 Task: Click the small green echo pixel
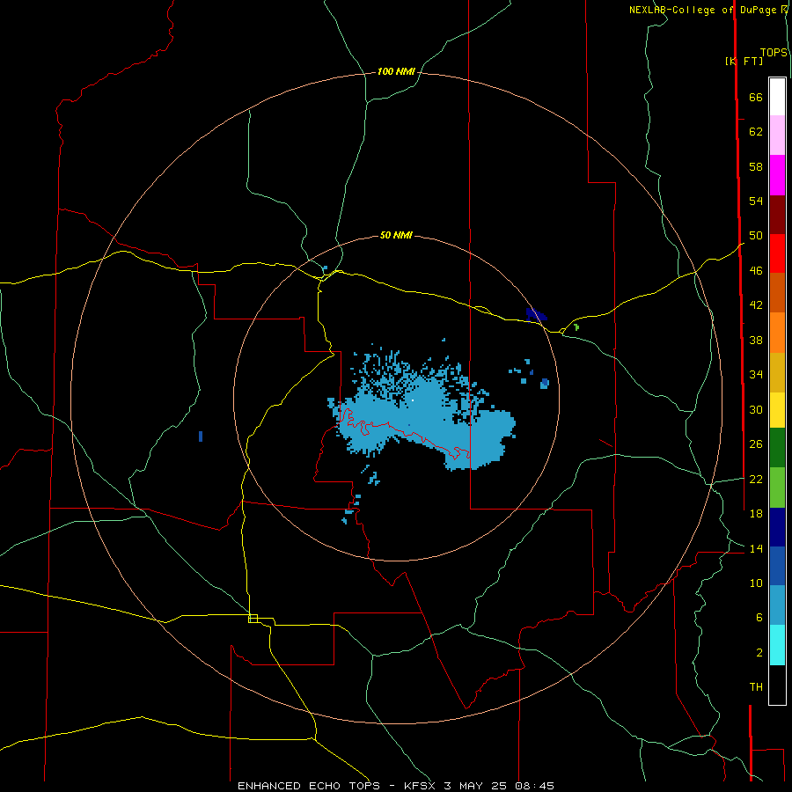click(576, 327)
